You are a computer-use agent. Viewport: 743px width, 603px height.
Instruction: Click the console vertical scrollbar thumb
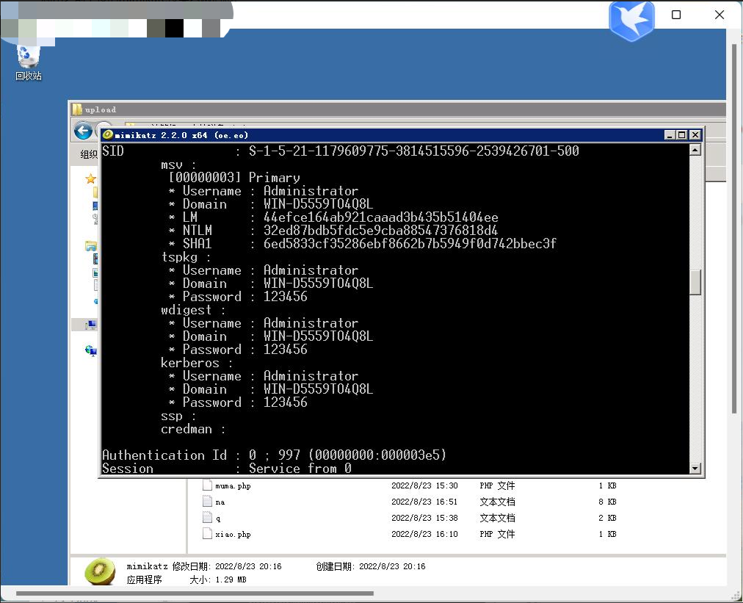point(695,282)
